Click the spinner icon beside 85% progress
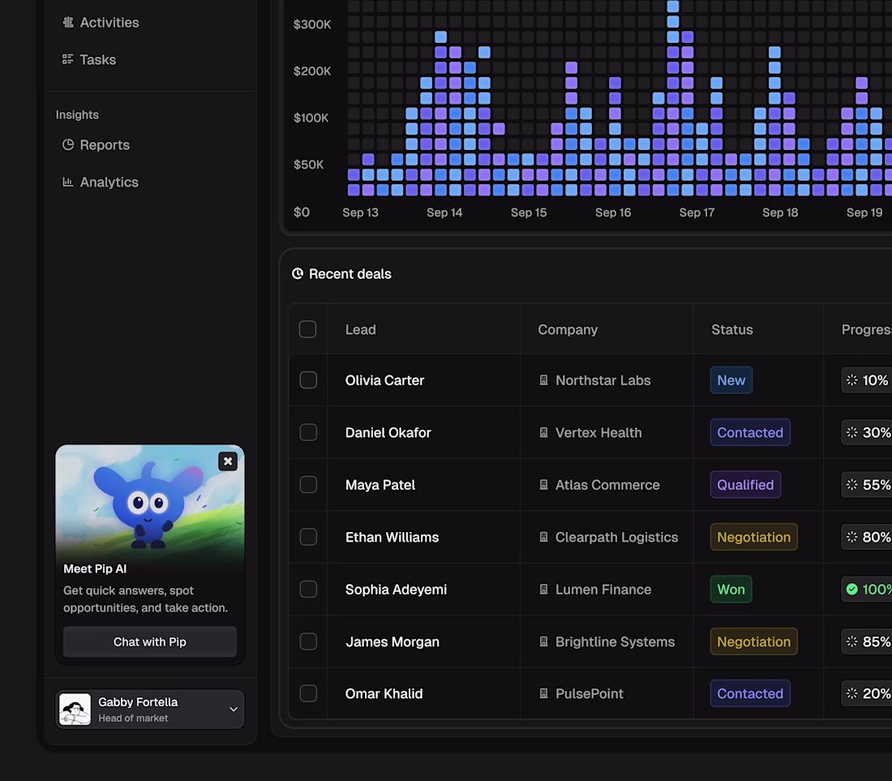The width and height of the screenshot is (892, 781). pyautogui.click(x=851, y=642)
